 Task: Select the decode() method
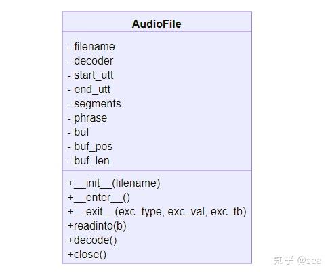pyautogui.click(x=92, y=240)
